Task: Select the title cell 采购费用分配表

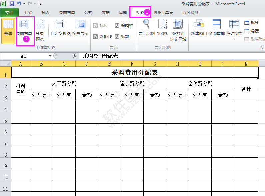Action: (x=135, y=72)
